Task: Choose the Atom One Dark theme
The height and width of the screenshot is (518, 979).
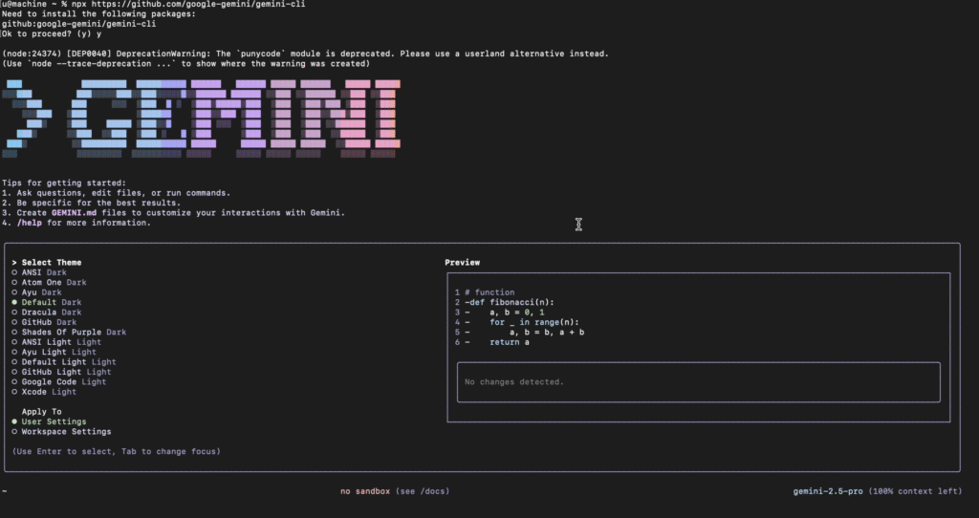Action: 49,283
